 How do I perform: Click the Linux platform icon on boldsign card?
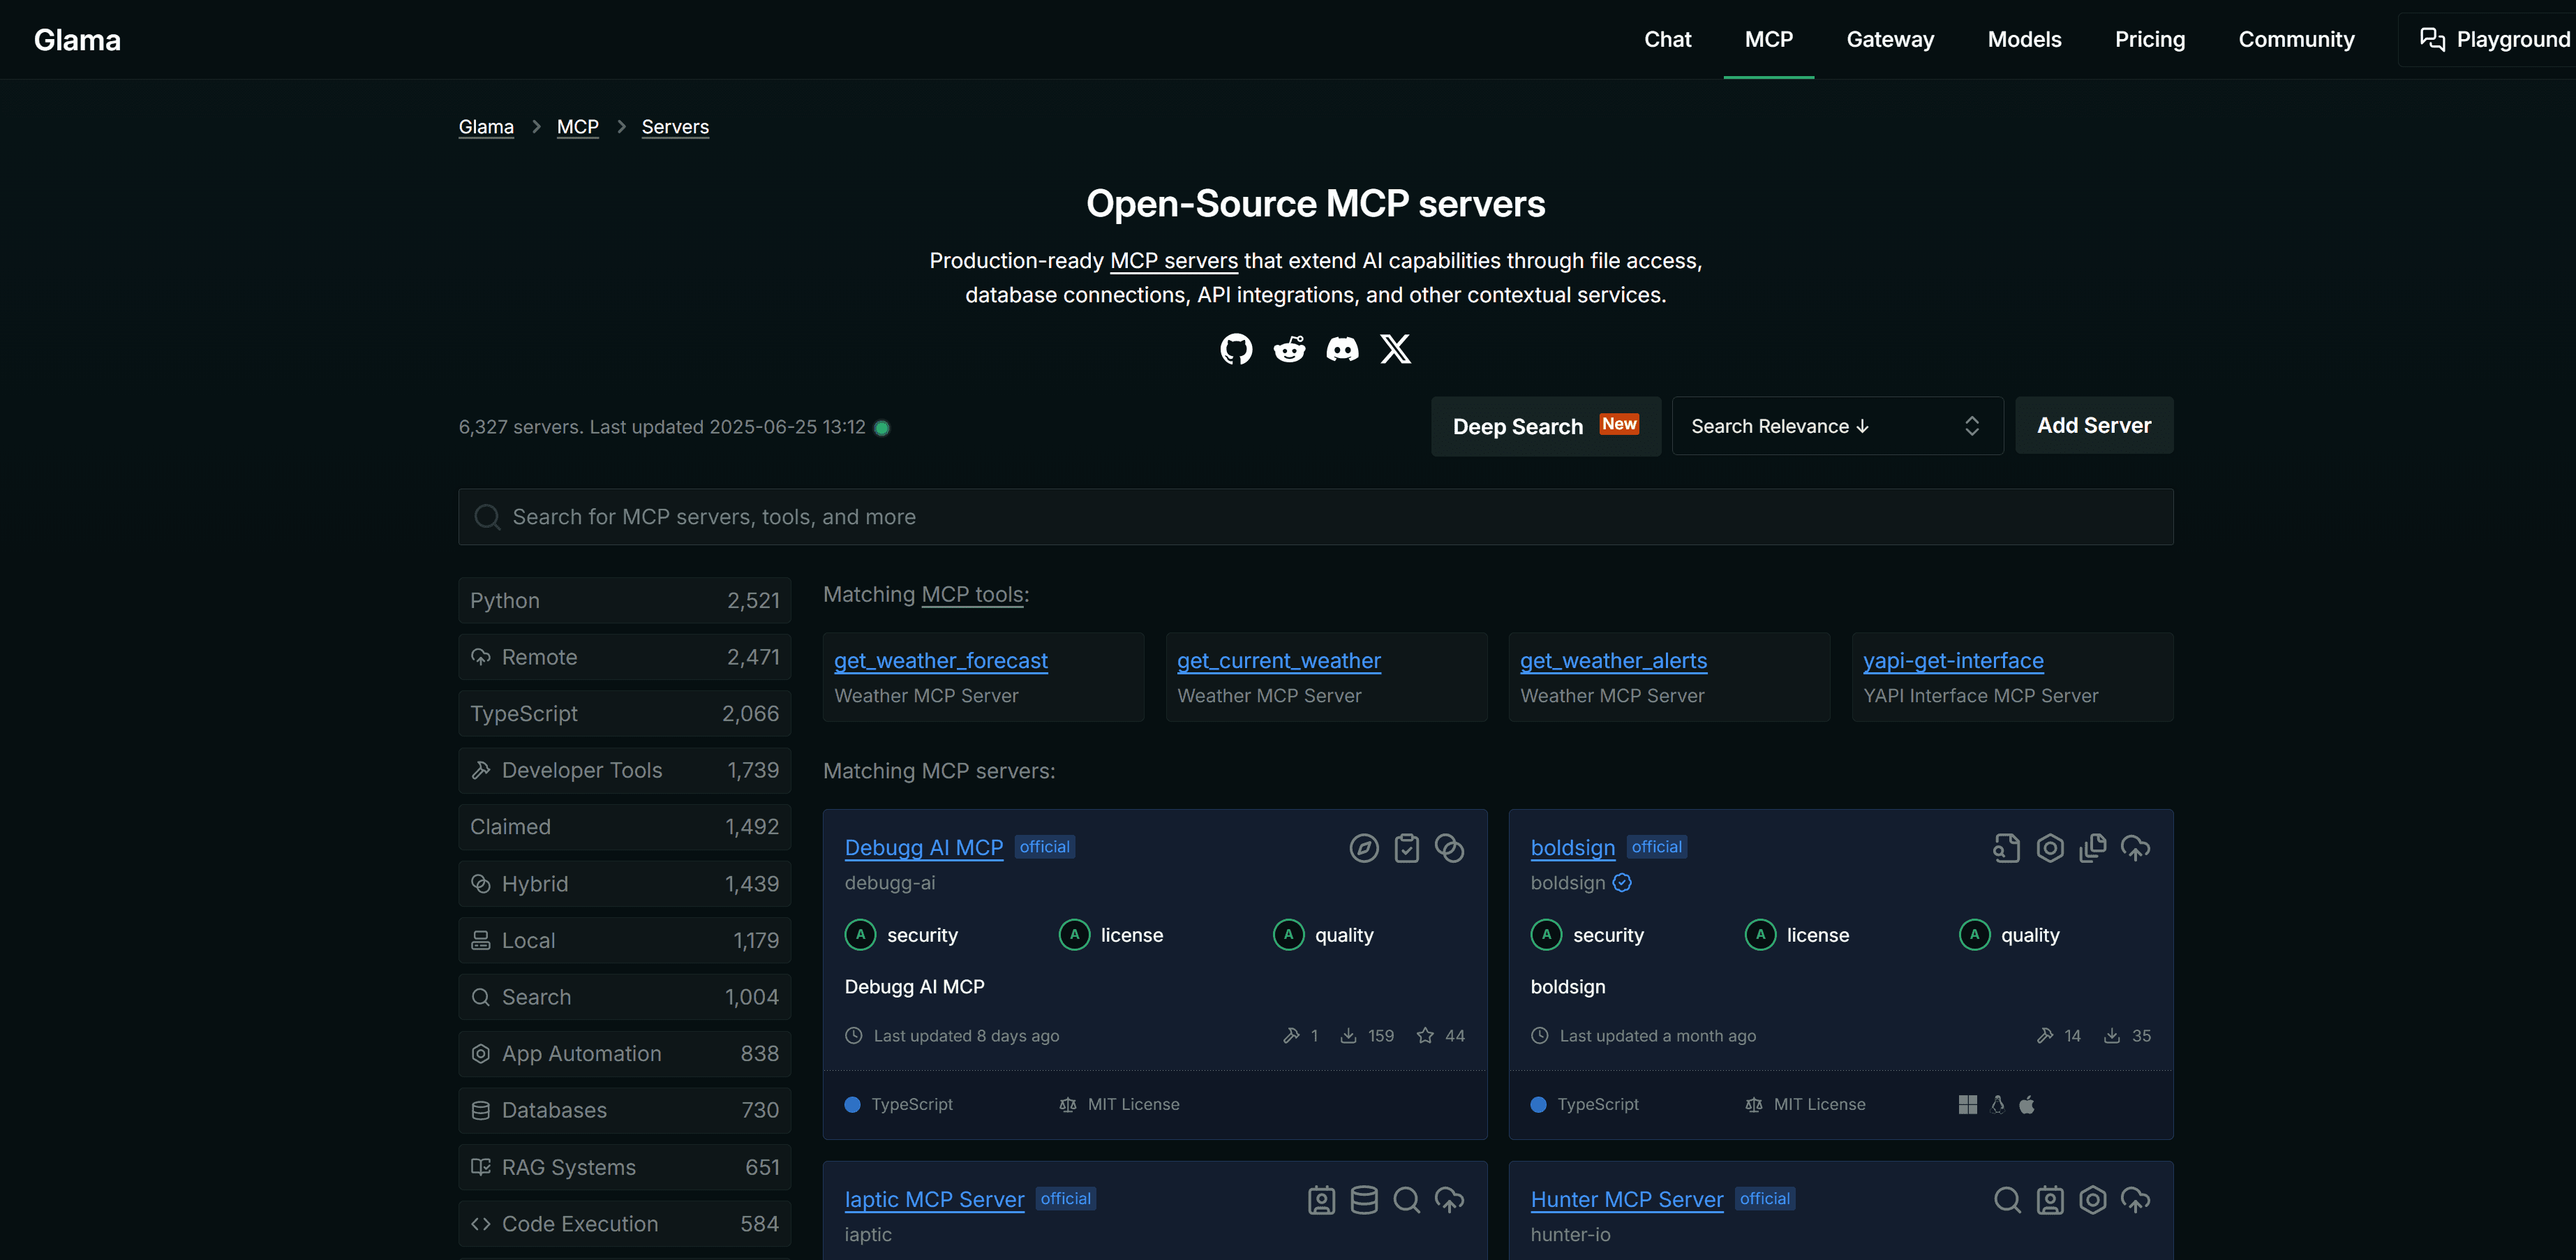point(1997,1104)
